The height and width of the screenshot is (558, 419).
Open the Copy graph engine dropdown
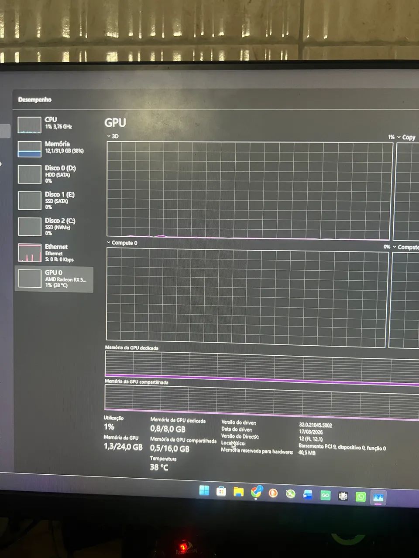click(406, 137)
